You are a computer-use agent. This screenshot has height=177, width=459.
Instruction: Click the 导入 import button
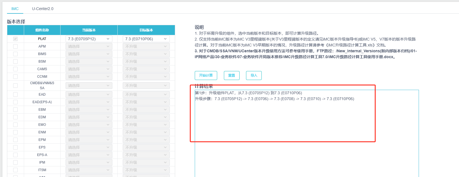(x=254, y=75)
